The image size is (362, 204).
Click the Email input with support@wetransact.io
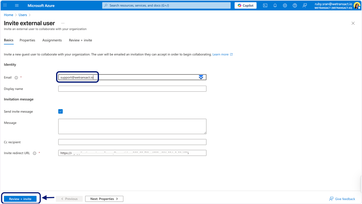point(132,77)
